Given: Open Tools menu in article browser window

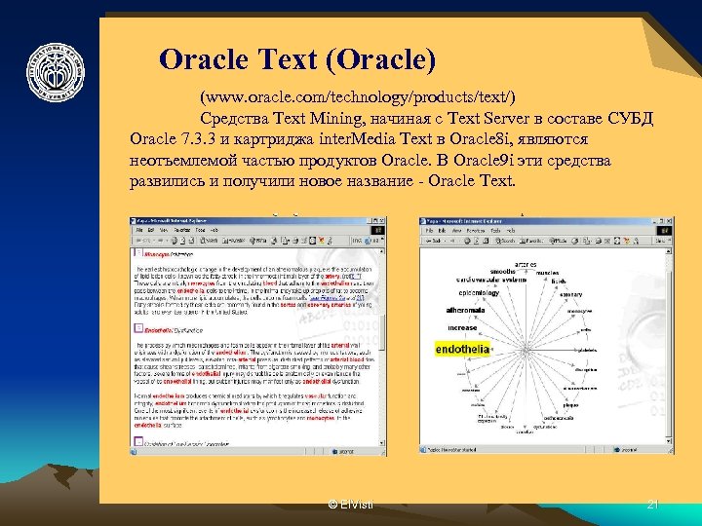Looking at the screenshot, I should click(x=200, y=230).
